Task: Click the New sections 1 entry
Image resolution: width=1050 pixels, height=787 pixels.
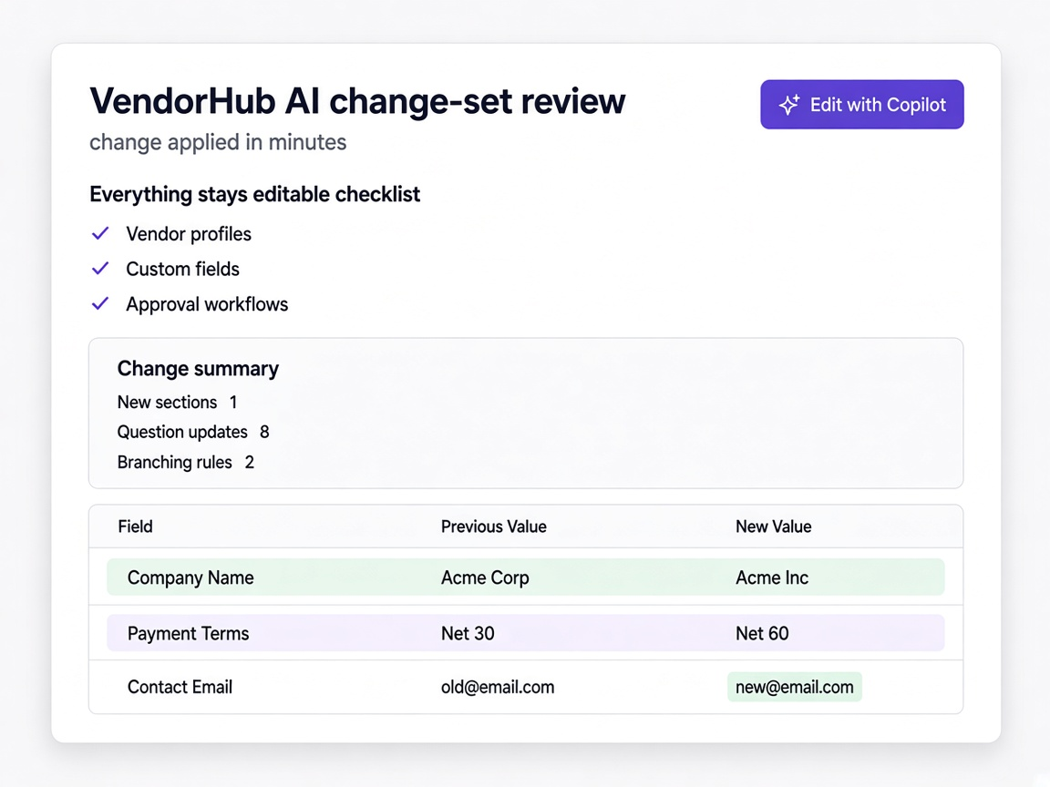Action: tap(178, 403)
